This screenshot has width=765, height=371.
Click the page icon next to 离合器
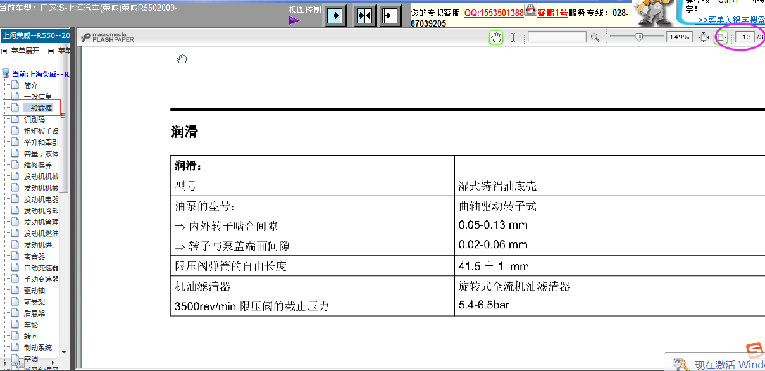[x=16, y=256]
